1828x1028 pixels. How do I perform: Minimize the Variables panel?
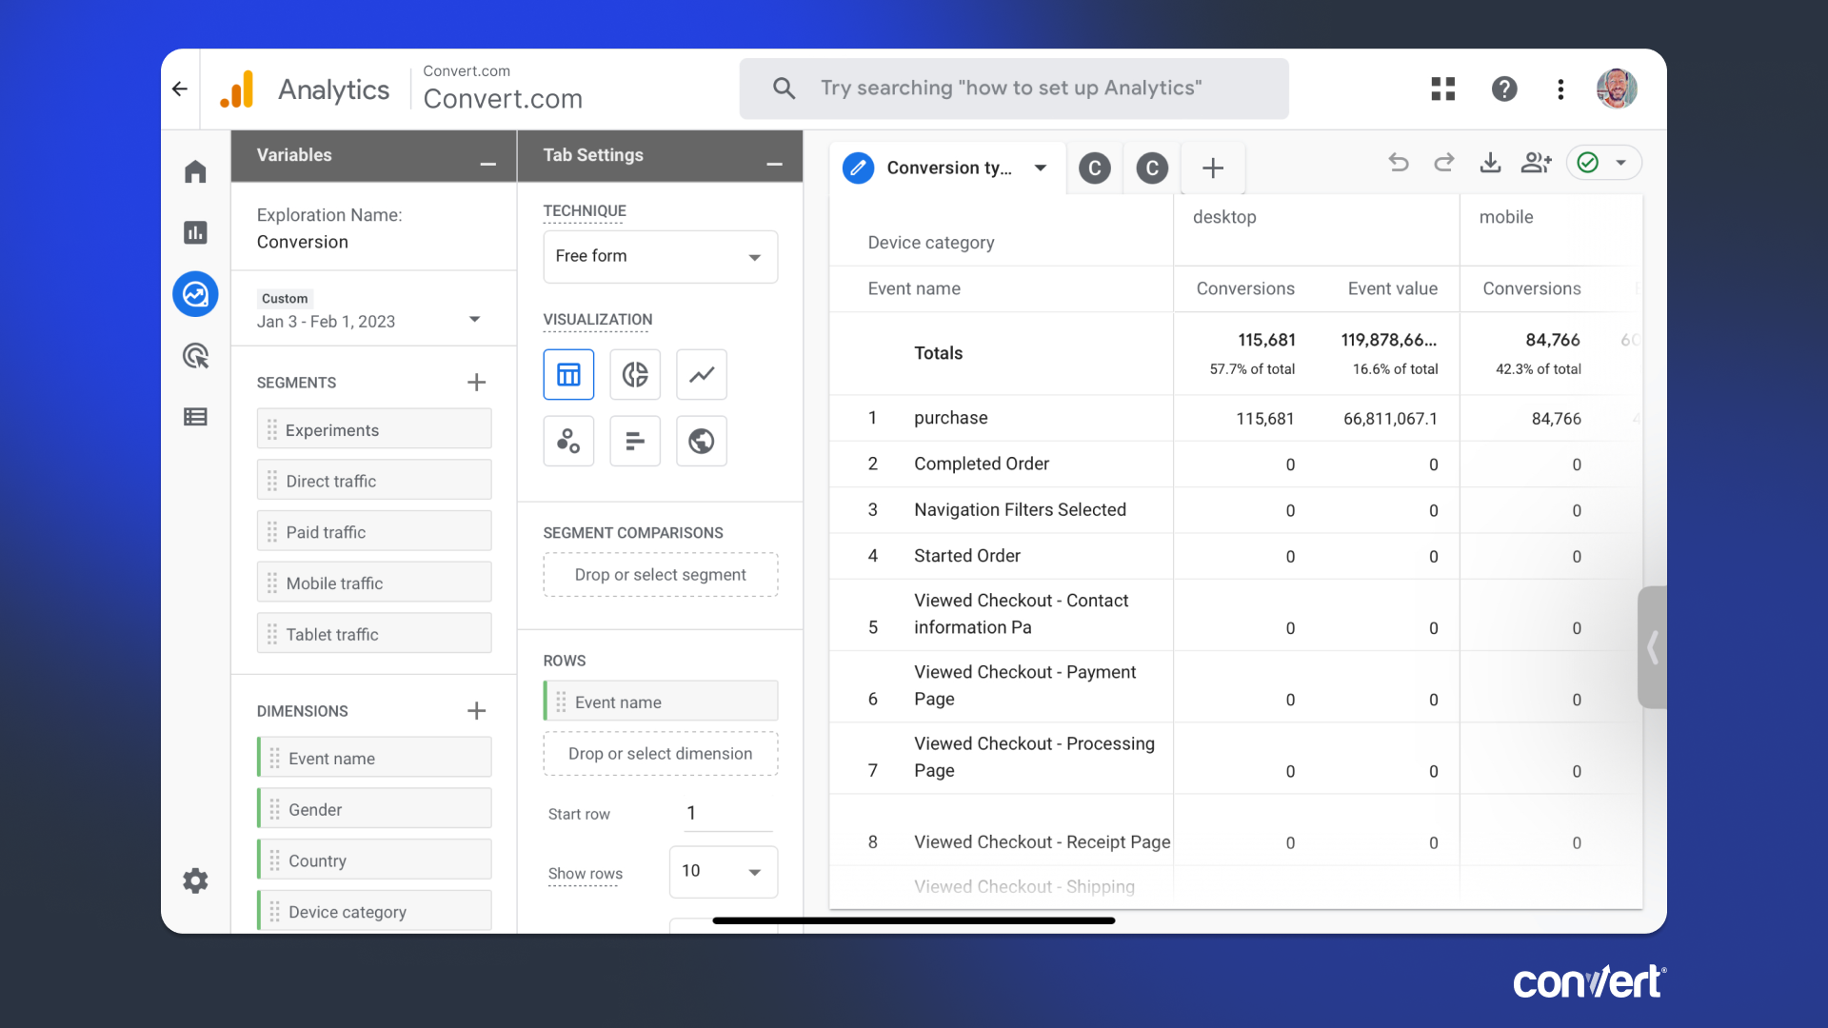tap(488, 164)
